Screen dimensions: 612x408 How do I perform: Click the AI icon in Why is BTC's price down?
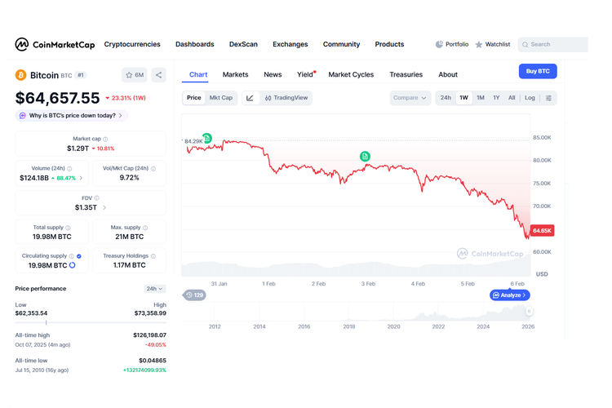pyautogui.click(x=23, y=116)
